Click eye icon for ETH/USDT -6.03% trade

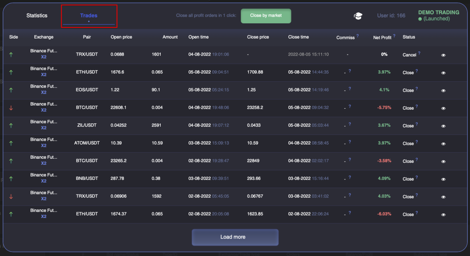[x=443, y=215]
